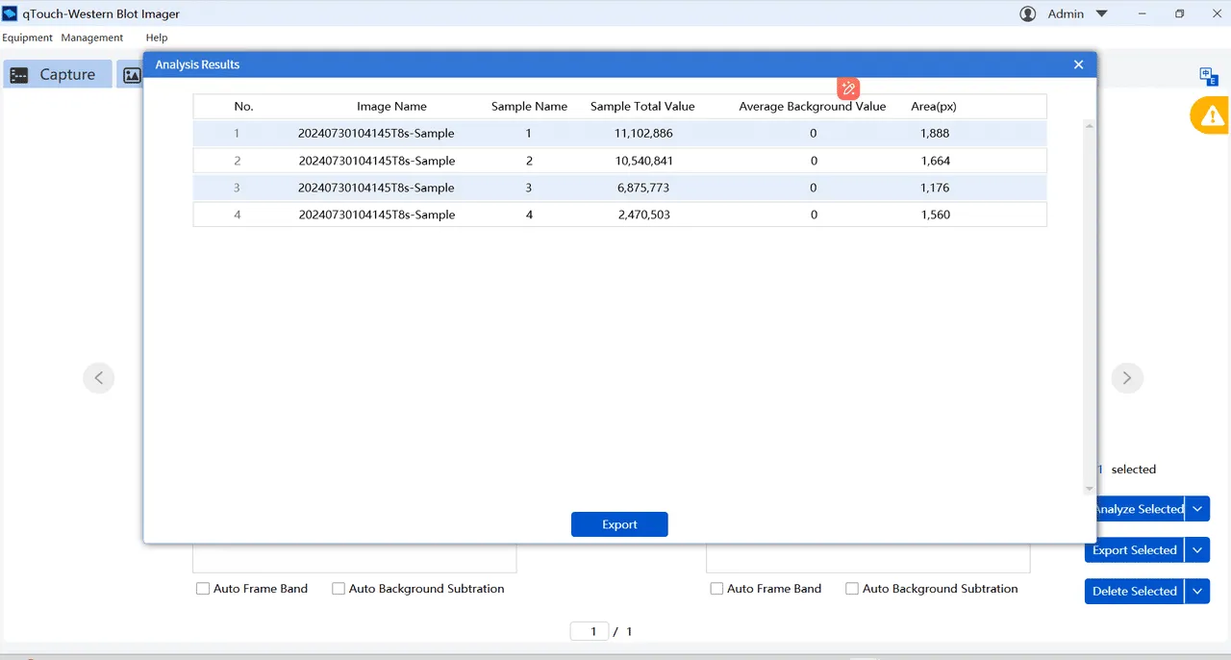Enable left Auto Background Subtration checkbox

[x=339, y=589]
